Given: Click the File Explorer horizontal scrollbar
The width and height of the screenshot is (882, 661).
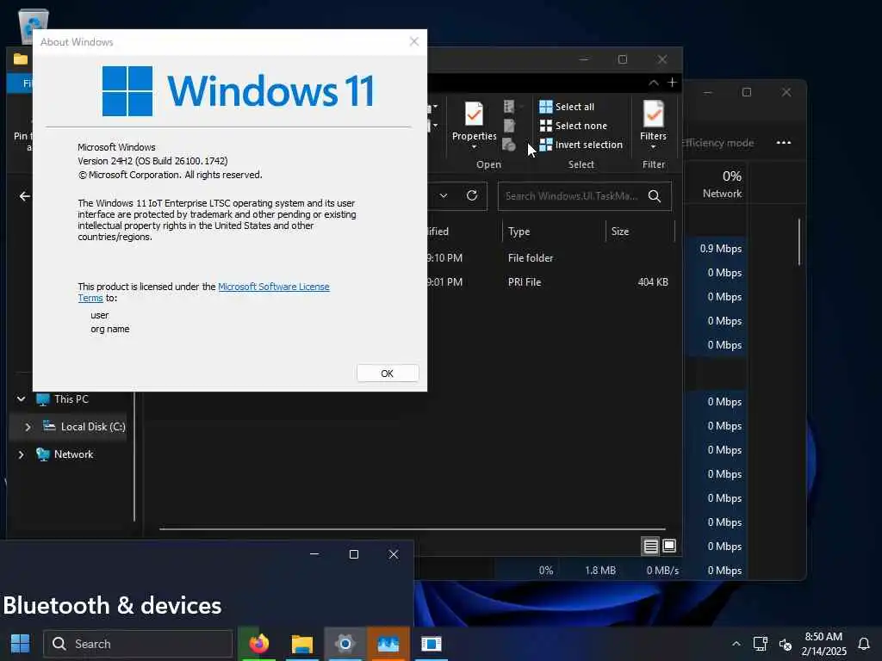Looking at the screenshot, I should [413, 529].
